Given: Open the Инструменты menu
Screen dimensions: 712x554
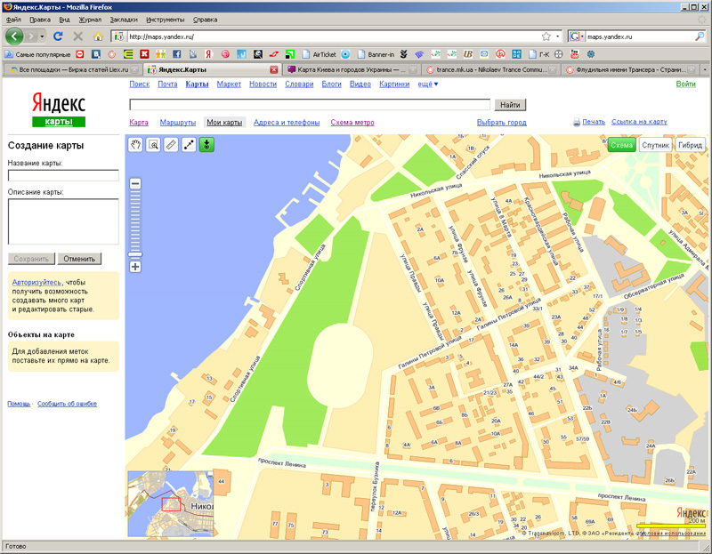Looking at the screenshot, I should [x=166, y=20].
